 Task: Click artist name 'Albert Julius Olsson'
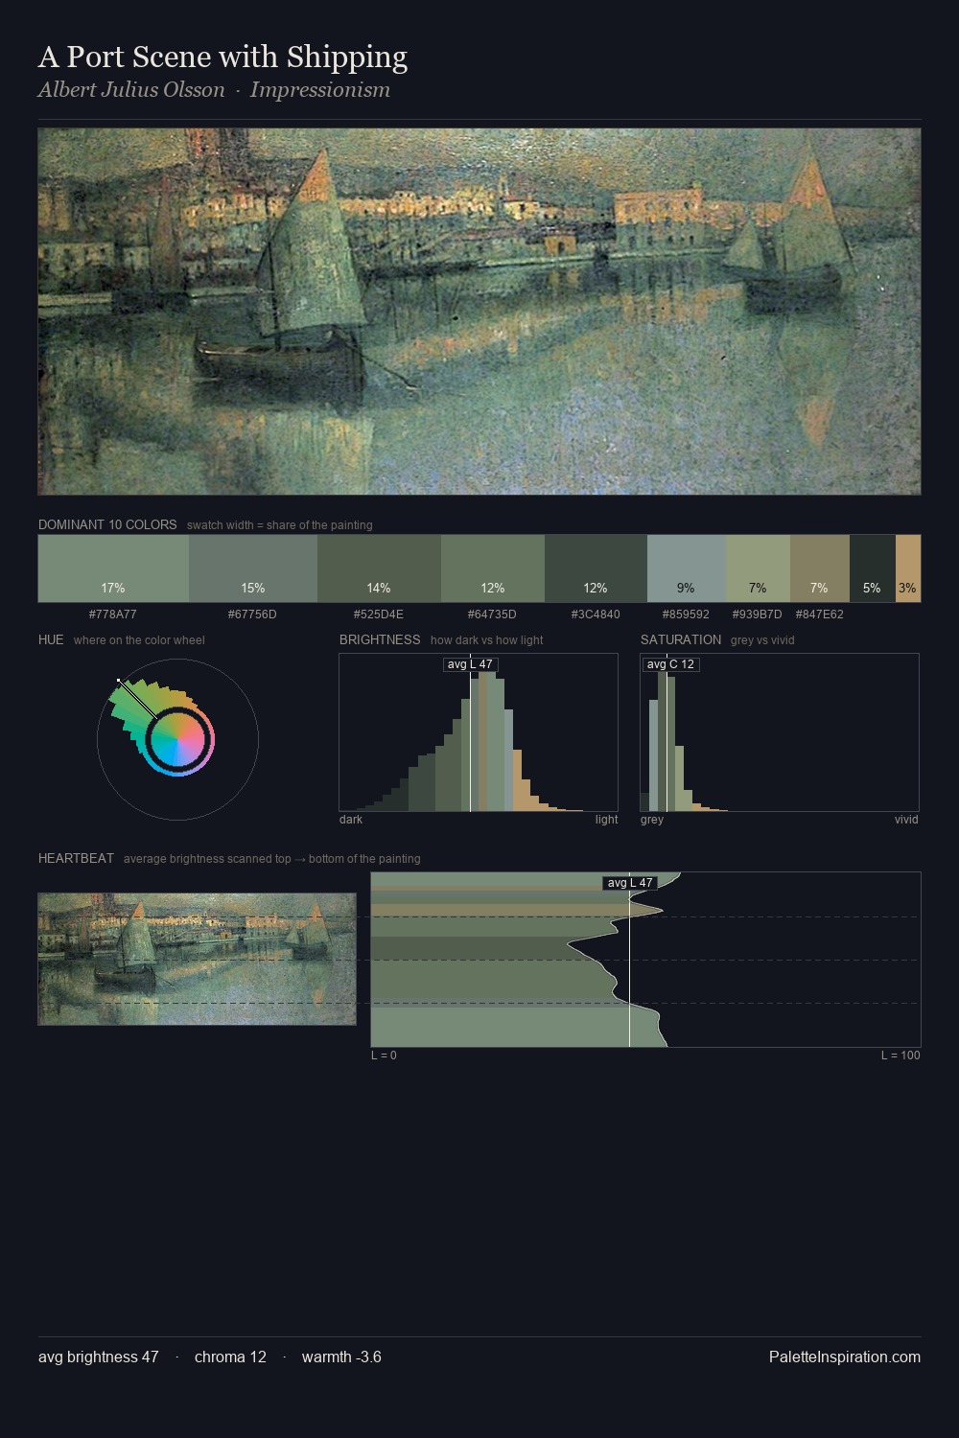(x=131, y=90)
